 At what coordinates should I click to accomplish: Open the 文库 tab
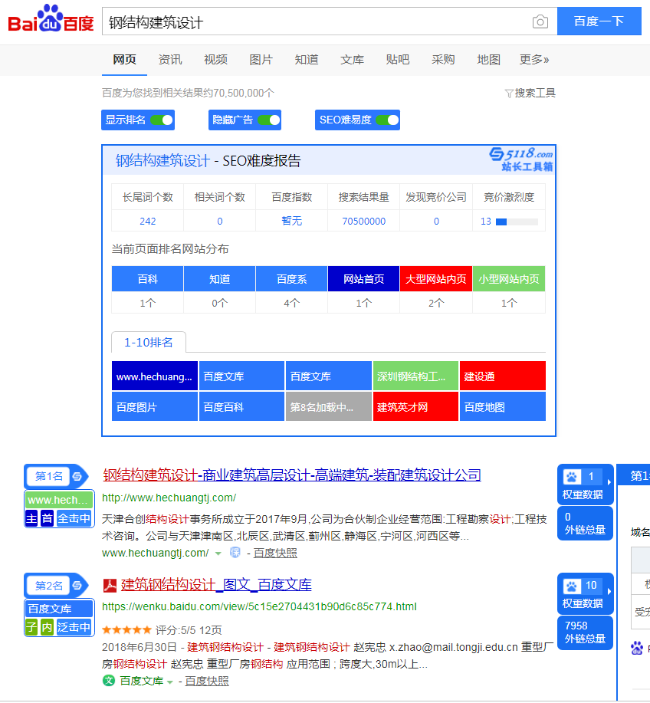(352, 60)
